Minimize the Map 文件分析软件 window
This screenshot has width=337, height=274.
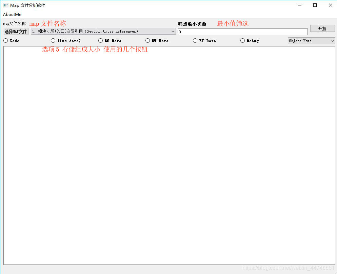300,5
